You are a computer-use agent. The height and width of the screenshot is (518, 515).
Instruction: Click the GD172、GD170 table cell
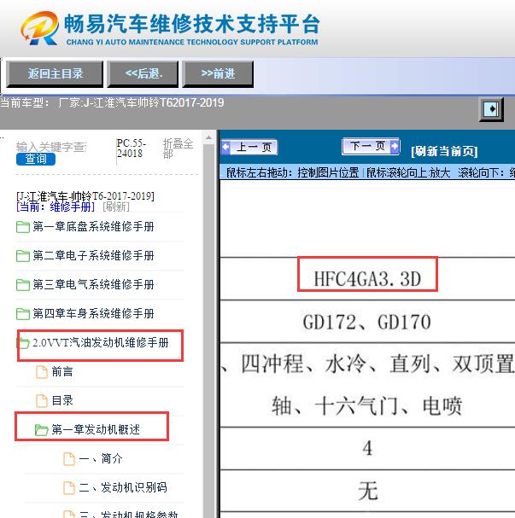[x=367, y=322]
